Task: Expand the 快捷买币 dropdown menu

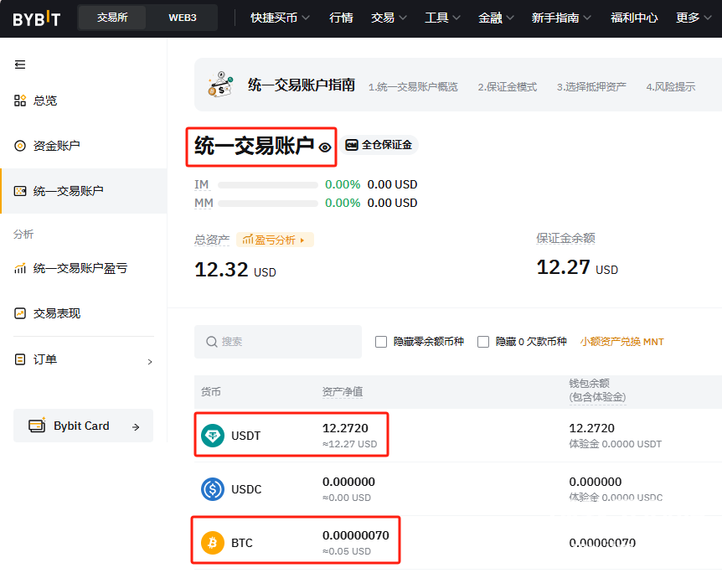Action: 280,18
